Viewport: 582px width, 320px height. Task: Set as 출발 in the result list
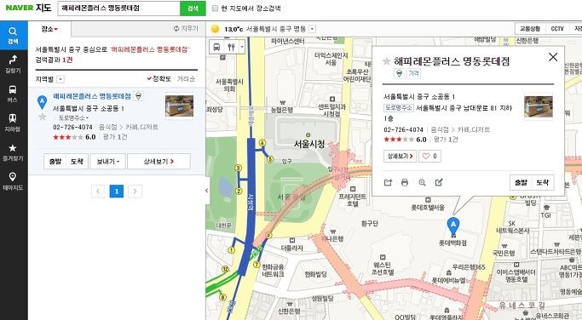(x=55, y=162)
